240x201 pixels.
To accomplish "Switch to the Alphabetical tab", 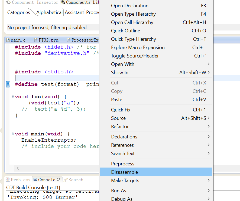I will click(x=49, y=12).
